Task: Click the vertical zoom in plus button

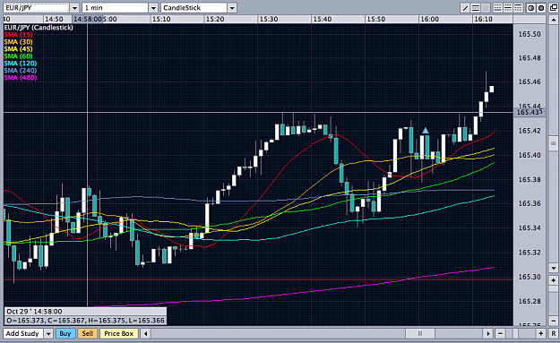Action: pos(553,280)
